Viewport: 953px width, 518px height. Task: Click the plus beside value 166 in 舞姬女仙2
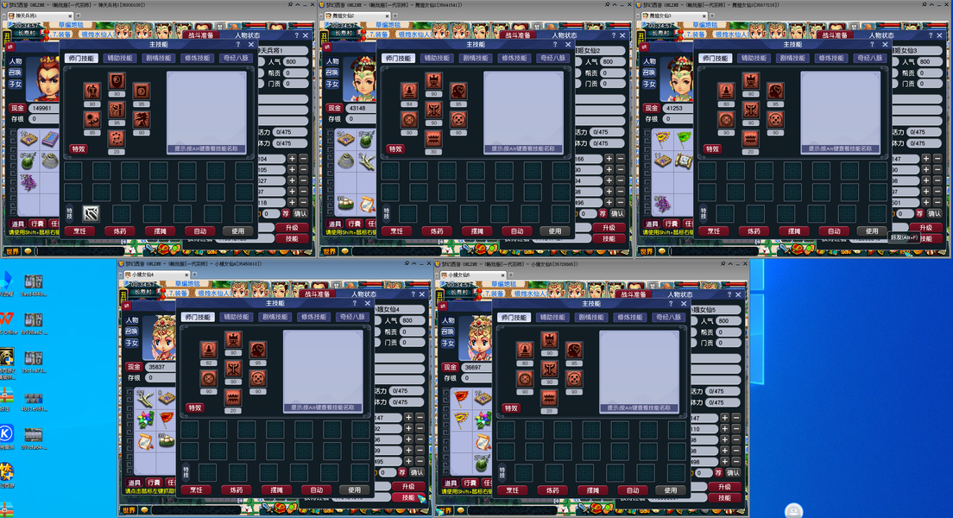pos(609,159)
